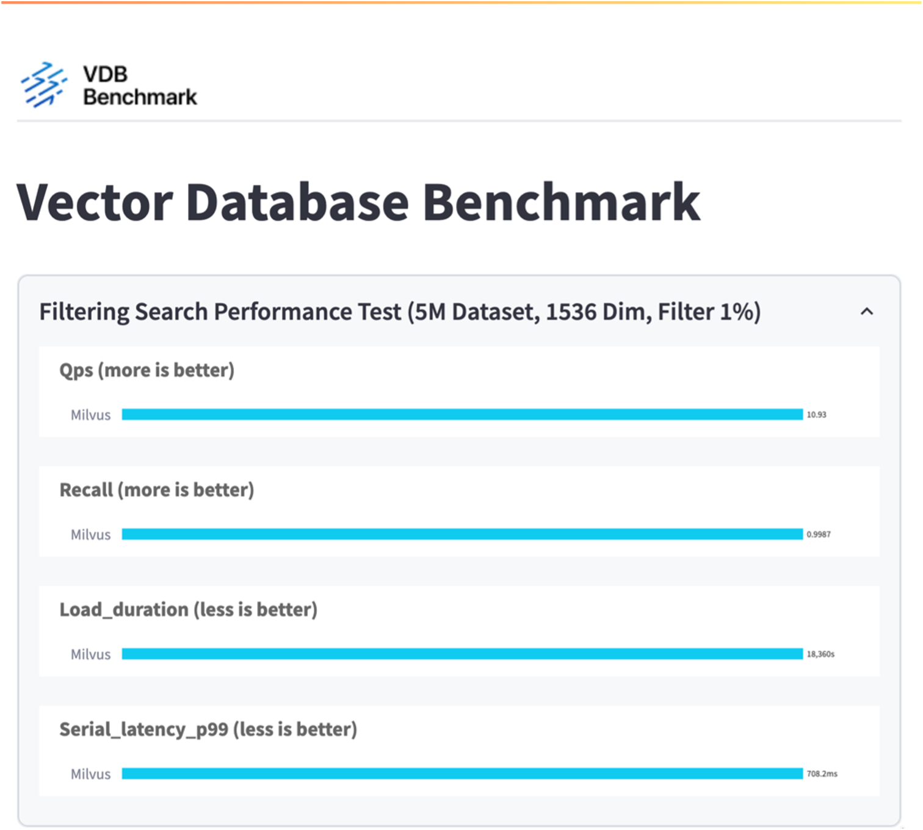Click the VDB Benchmark title text
Screen dimensions: 923x830
[140, 86]
